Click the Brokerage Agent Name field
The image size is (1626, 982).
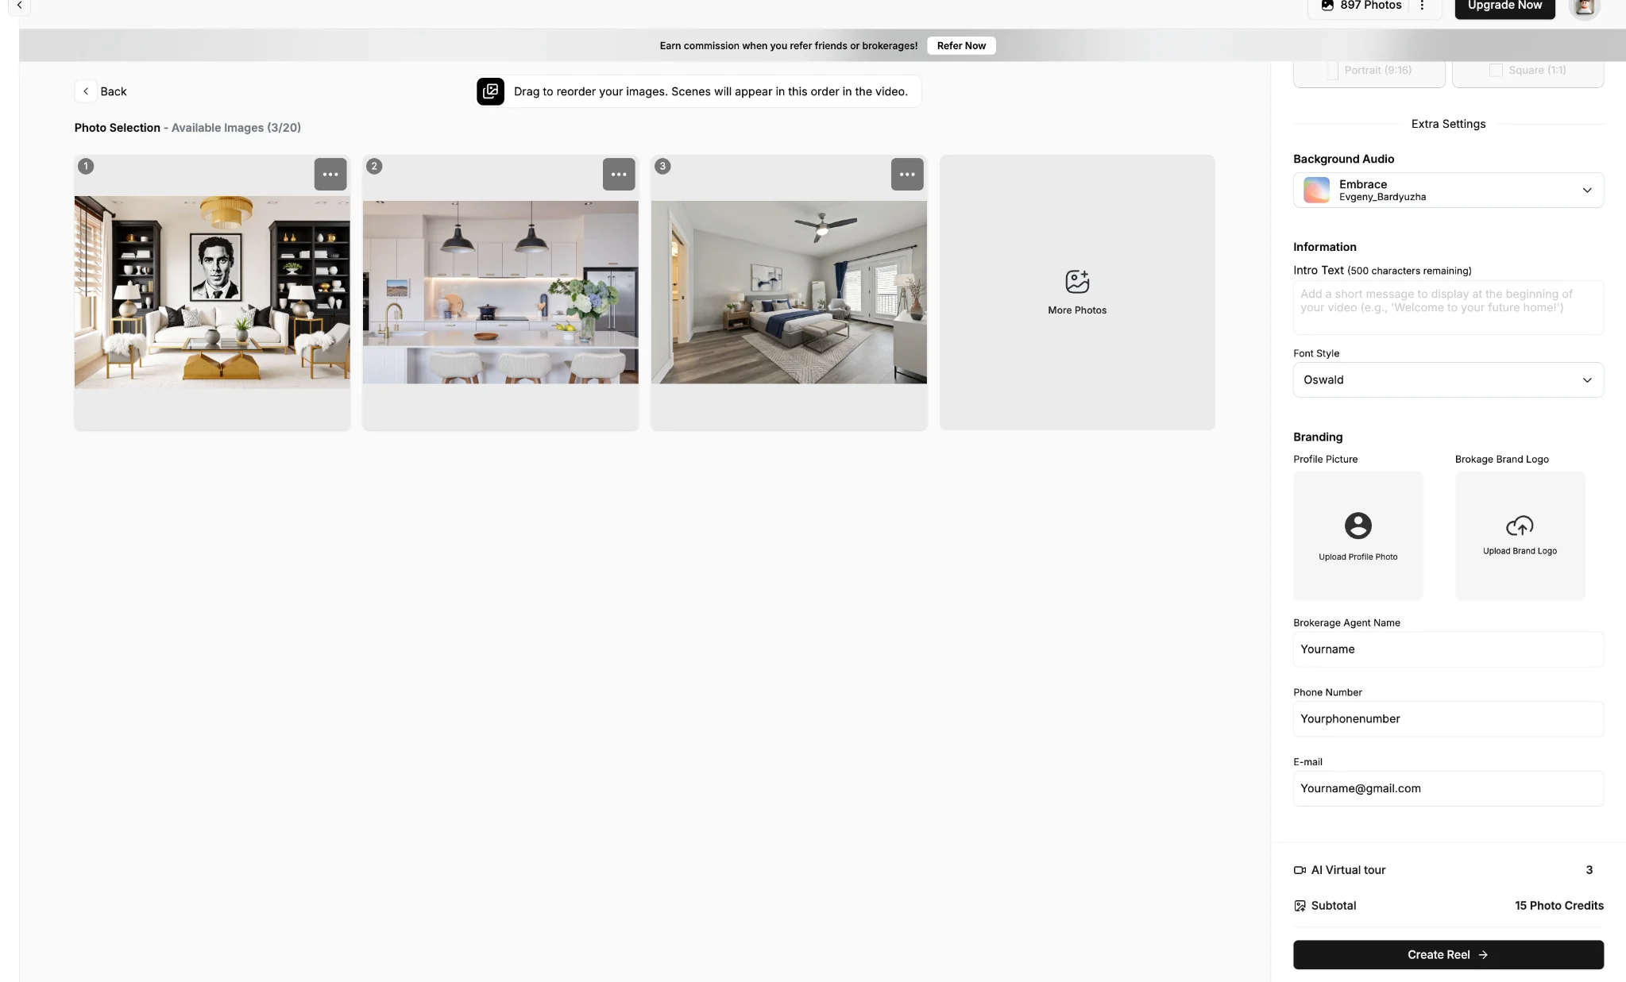1448,649
